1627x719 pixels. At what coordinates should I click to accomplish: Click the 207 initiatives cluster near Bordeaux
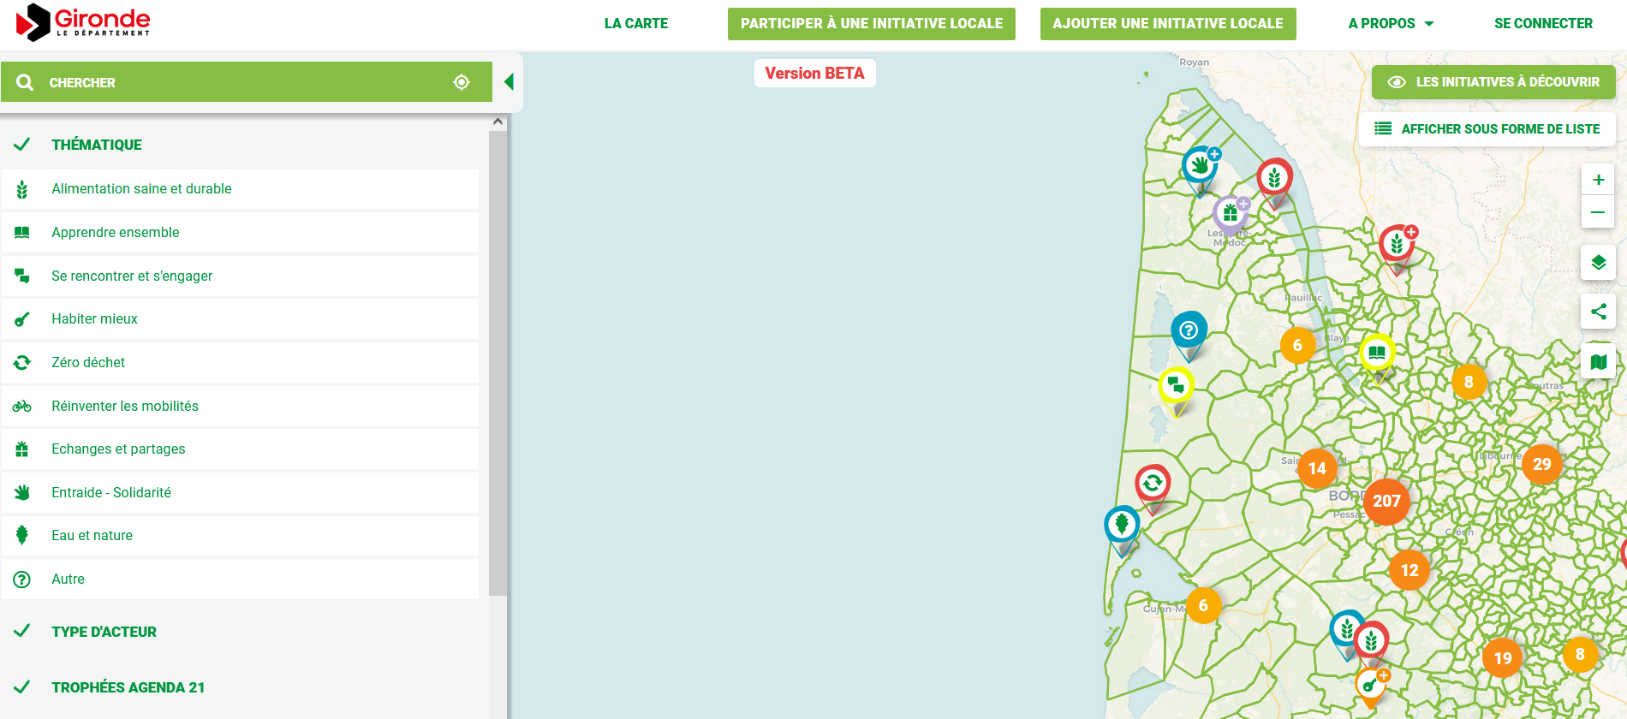tap(1386, 501)
